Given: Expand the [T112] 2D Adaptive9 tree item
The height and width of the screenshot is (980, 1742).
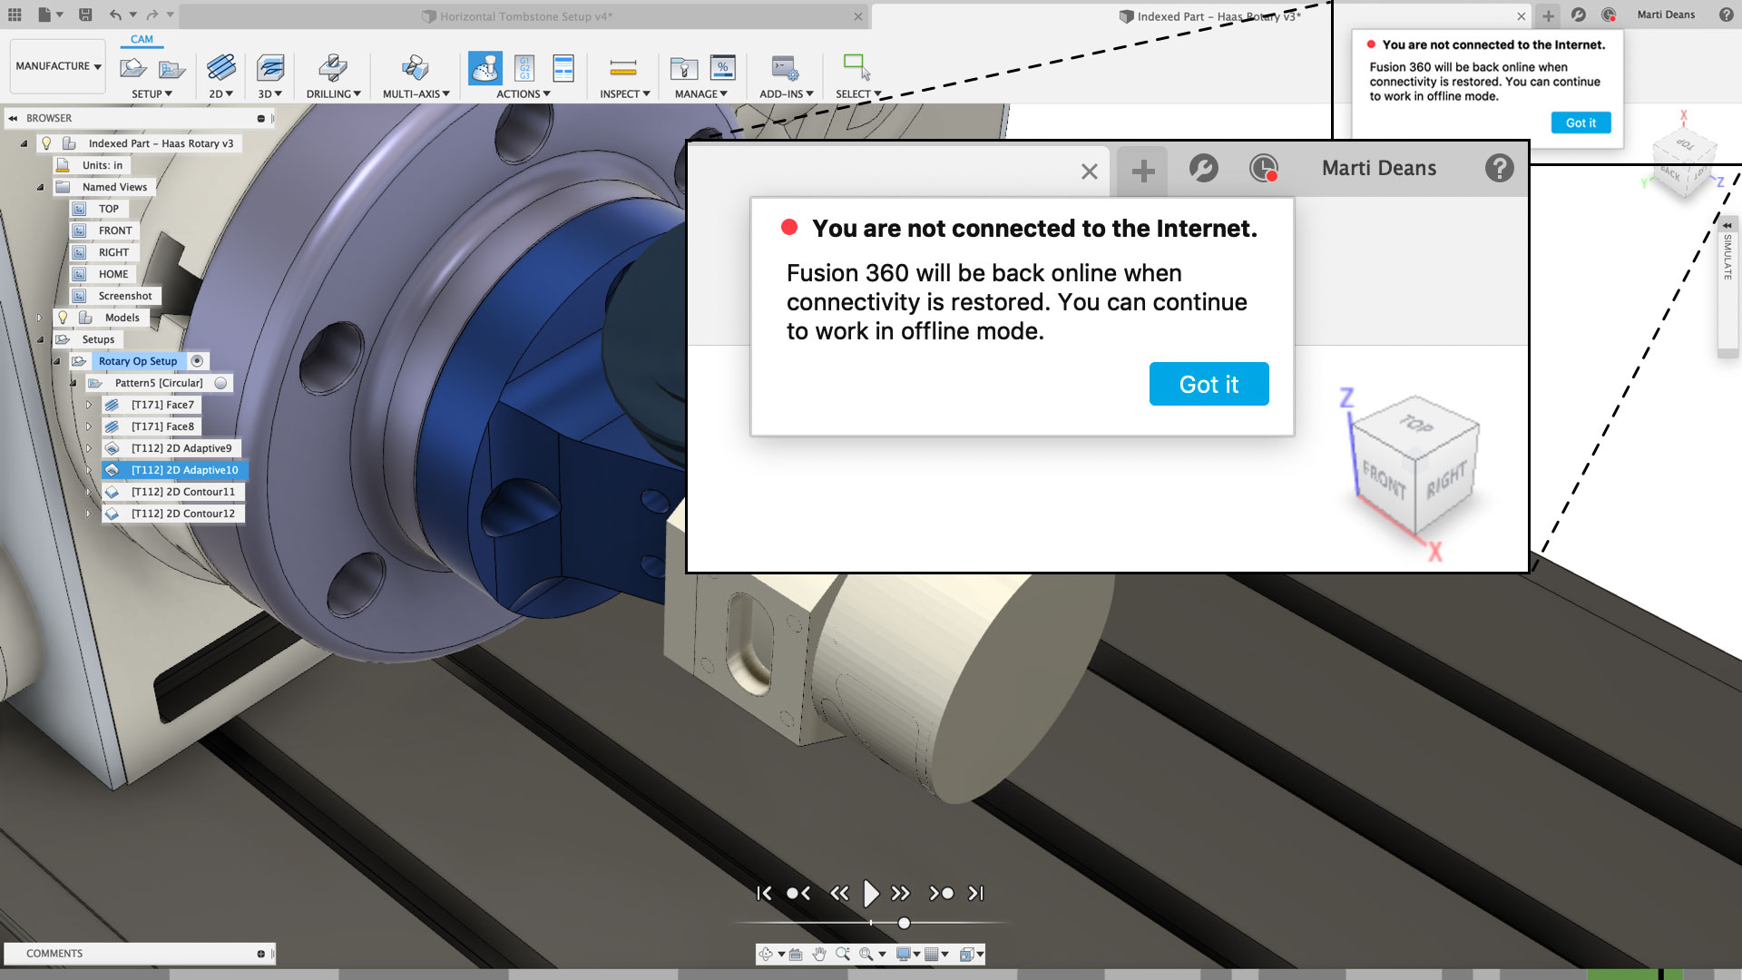Looking at the screenshot, I should coord(88,448).
